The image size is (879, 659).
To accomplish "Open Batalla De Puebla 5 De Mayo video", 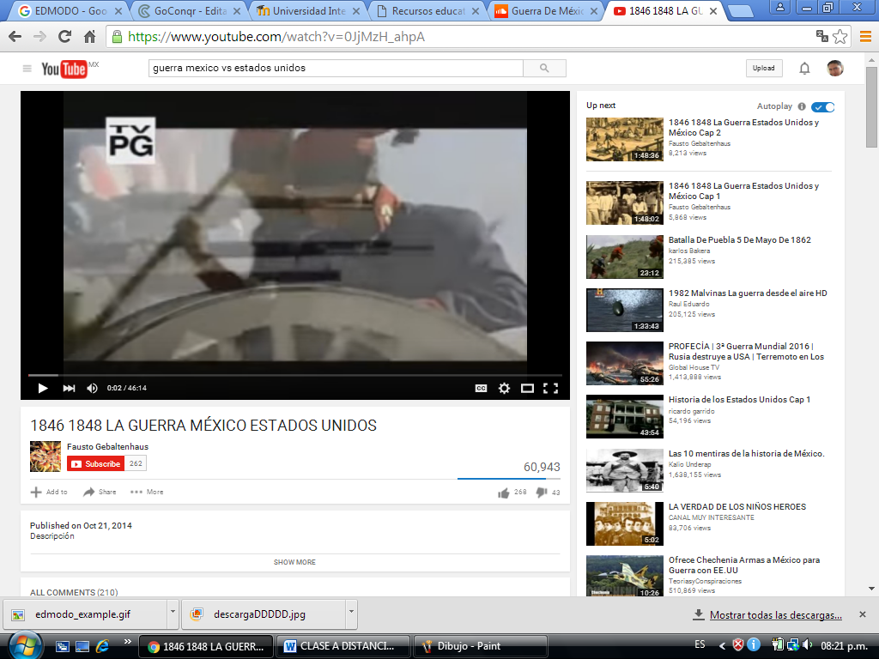I will tap(739, 240).
